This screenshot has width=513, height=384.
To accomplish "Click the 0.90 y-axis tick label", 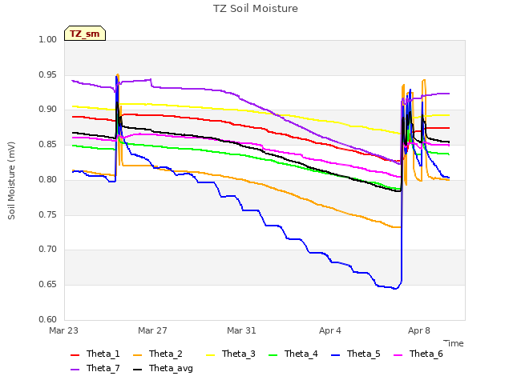I will [x=48, y=110].
